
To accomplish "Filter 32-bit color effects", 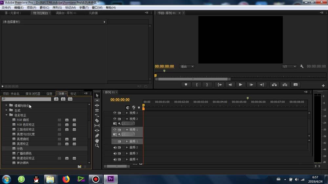I will tap(63, 99).
